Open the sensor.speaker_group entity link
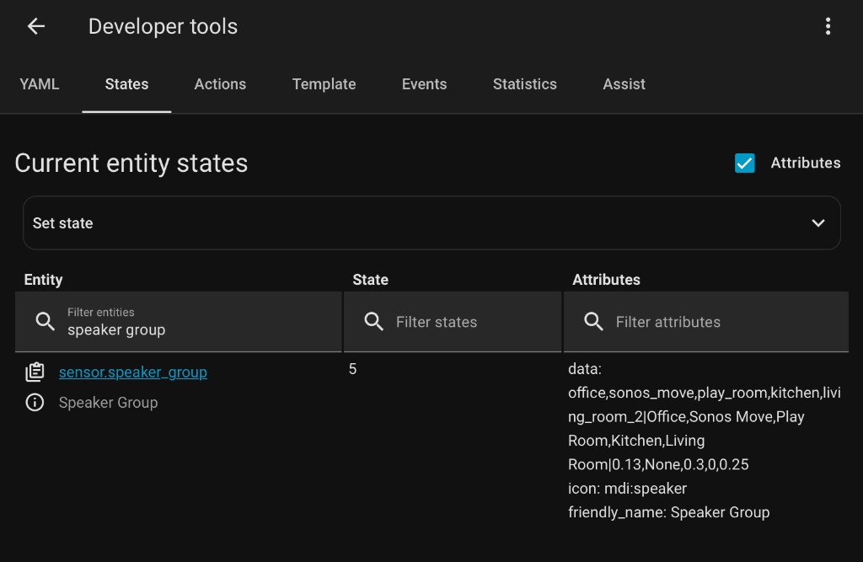The image size is (863, 562). (x=133, y=372)
